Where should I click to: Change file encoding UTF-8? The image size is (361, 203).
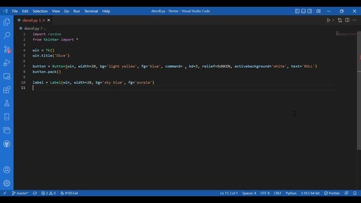pyautogui.click(x=265, y=193)
